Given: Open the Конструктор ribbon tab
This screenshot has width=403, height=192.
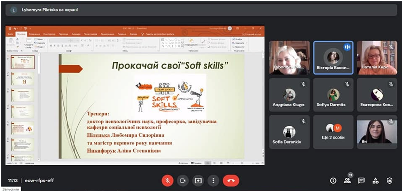Looking at the screenshot, I should point(49,34).
